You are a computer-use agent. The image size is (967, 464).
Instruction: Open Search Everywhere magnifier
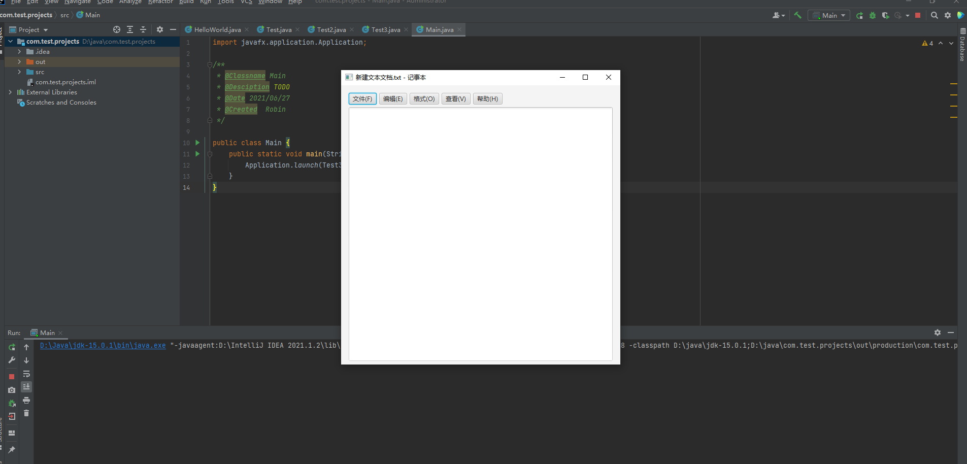(935, 15)
